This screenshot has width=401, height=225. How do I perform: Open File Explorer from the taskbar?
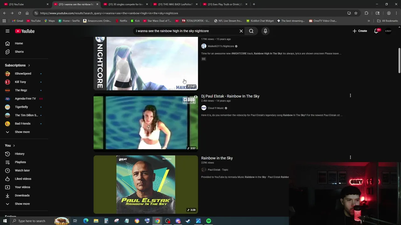[x=96, y=221]
